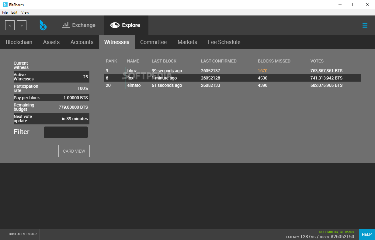Switch to the Accounts tab

coord(82,42)
